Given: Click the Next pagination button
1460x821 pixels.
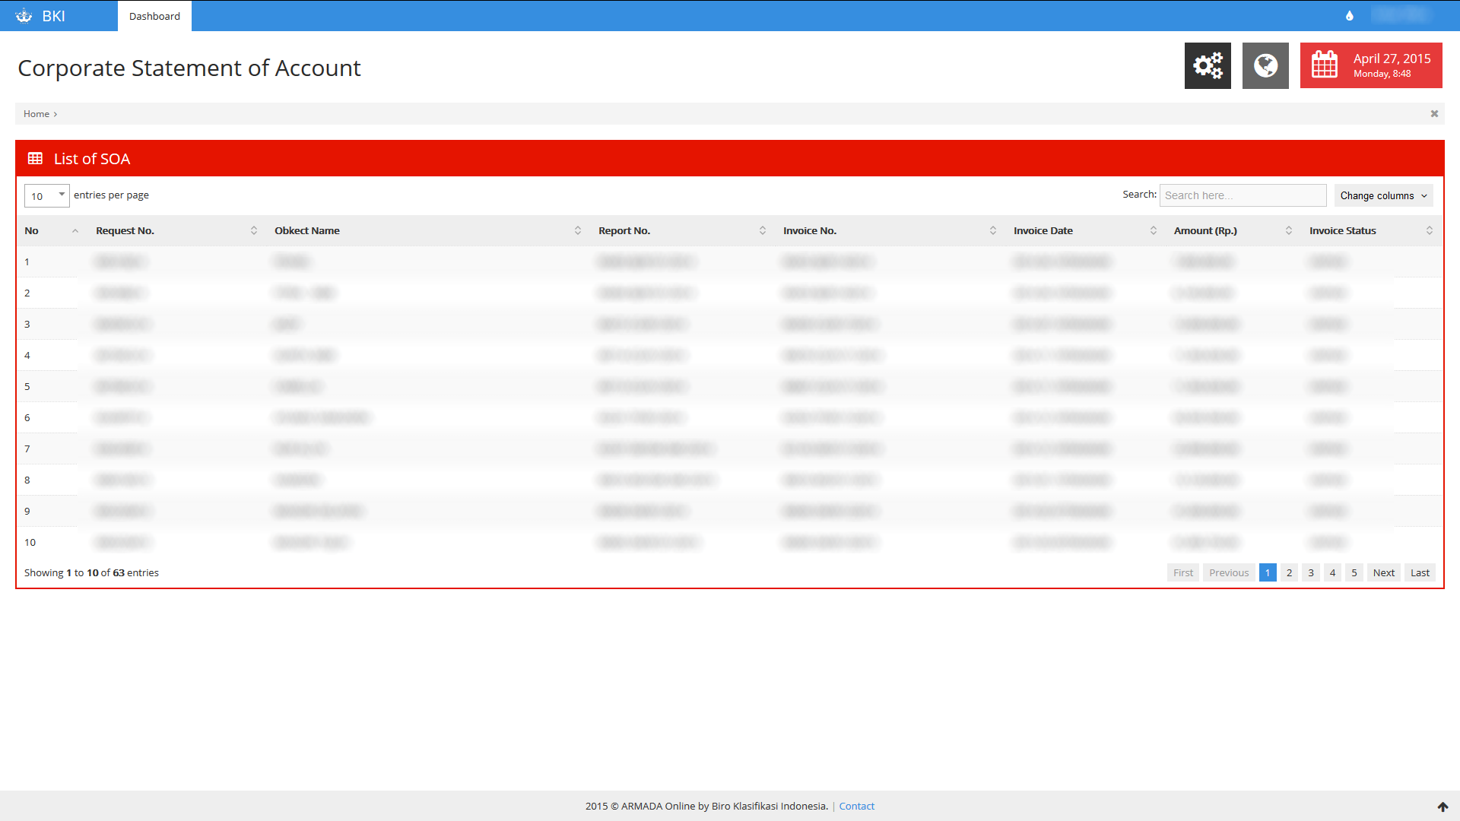Looking at the screenshot, I should pos(1383,573).
